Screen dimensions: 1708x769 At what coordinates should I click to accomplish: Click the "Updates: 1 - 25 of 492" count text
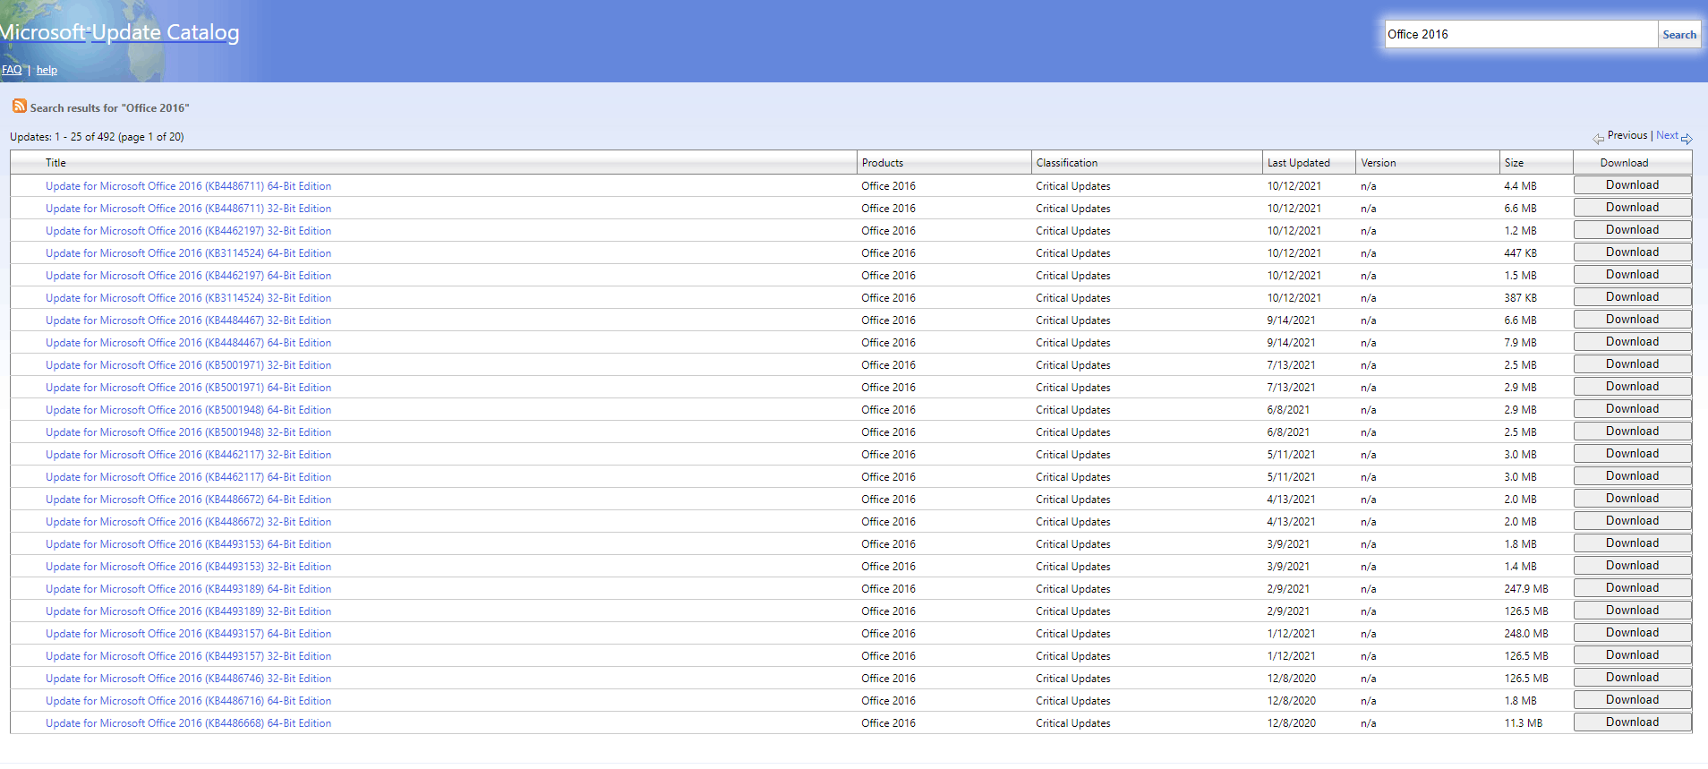(97, 137)
